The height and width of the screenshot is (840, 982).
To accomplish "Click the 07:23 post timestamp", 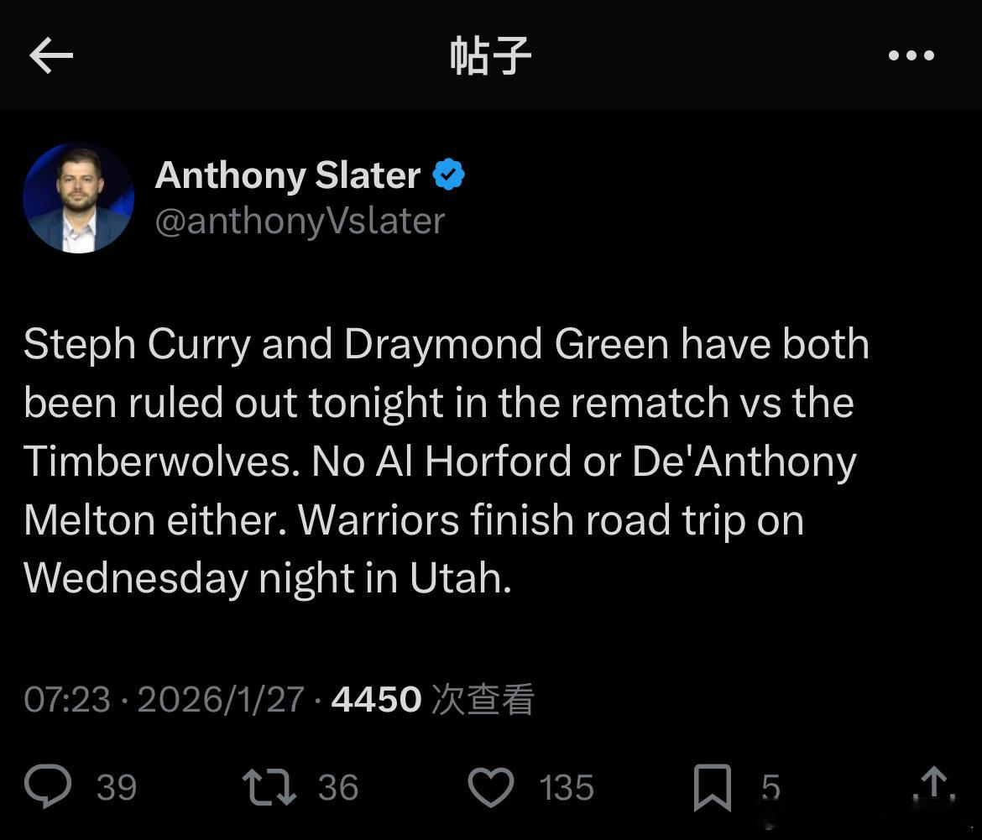I will click(66, 699).
